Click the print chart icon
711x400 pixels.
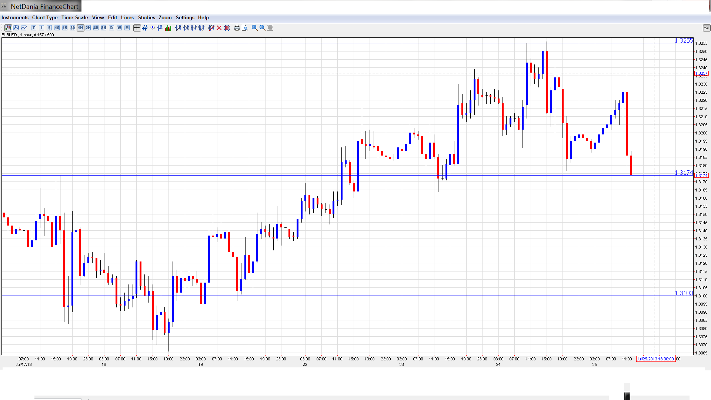237,28
